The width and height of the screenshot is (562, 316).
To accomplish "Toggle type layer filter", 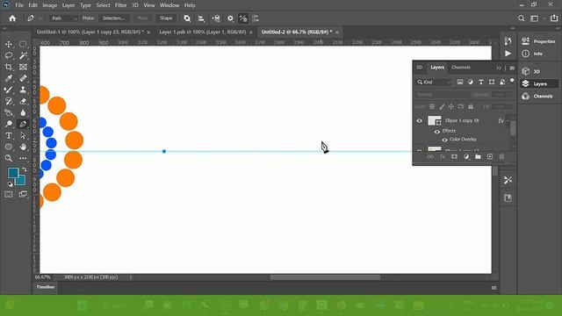I will click(x=481, y=82).
